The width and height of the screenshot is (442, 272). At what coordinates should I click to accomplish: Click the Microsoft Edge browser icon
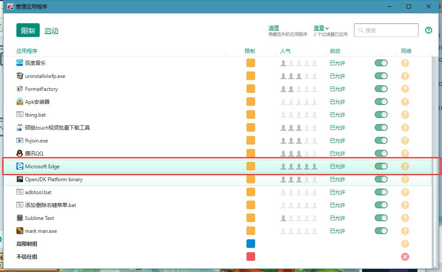tap(19, 167)
